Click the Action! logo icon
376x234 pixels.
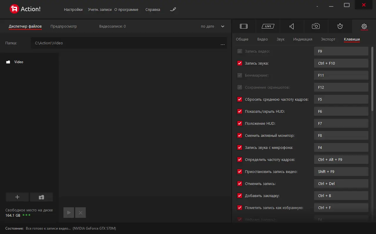[x=14, y=9]
